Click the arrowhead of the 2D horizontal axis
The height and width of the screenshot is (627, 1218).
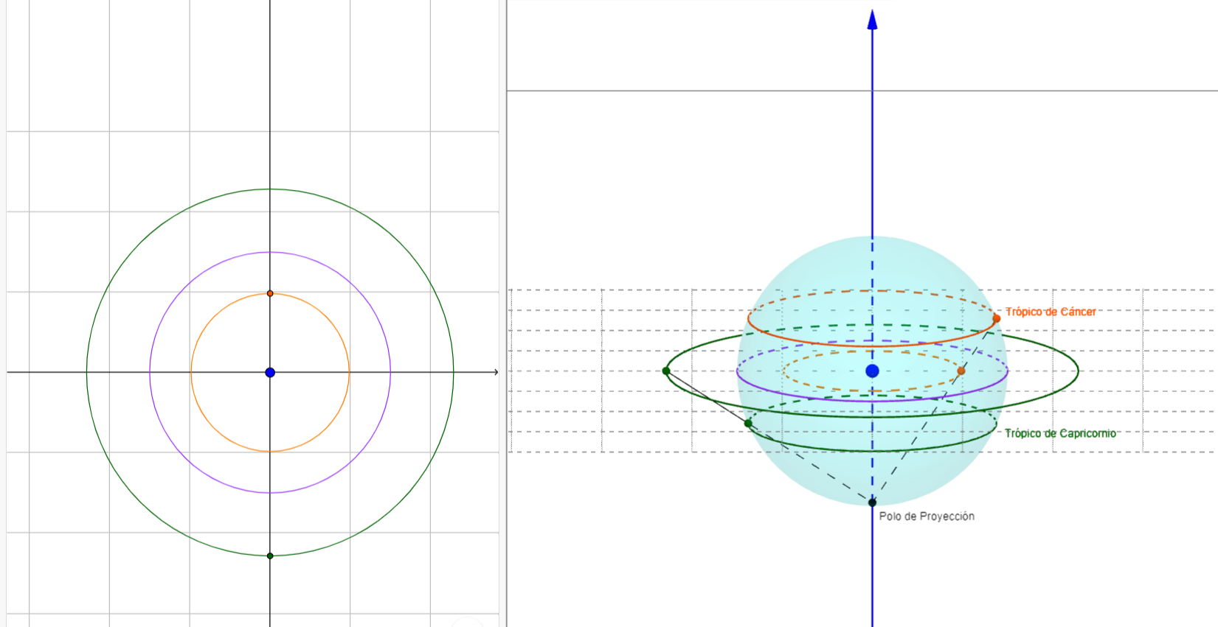[496, 372]
